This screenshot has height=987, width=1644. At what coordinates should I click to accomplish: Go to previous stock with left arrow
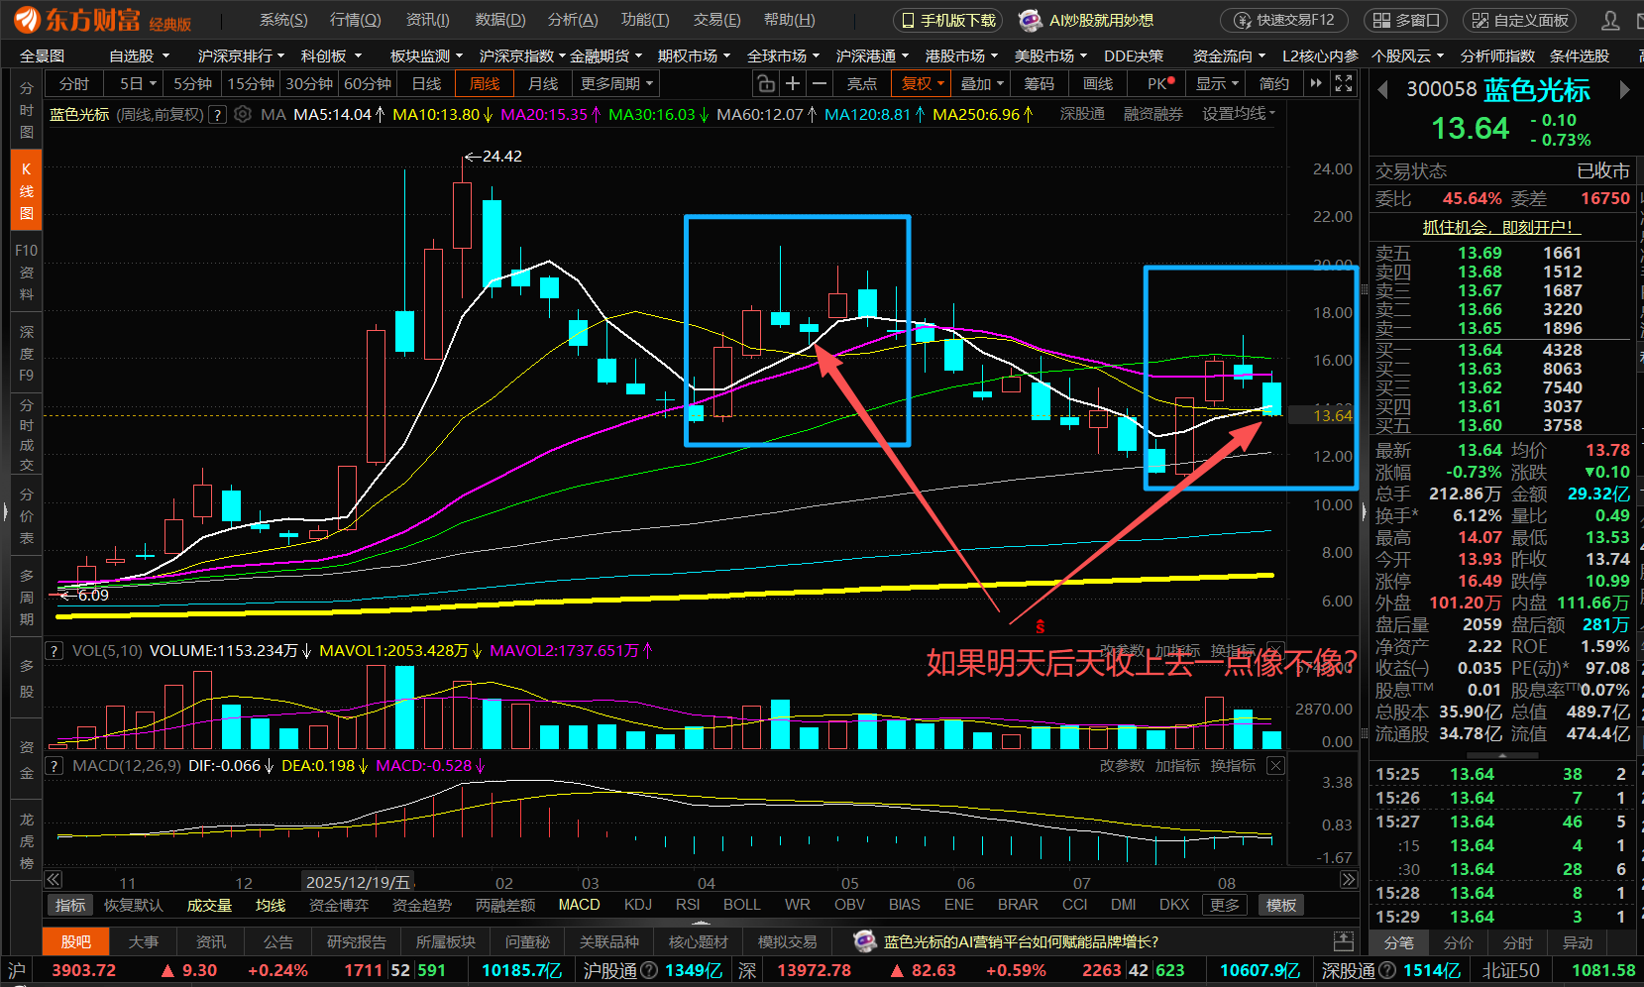pyautogui.click(x=1382, y=90)
